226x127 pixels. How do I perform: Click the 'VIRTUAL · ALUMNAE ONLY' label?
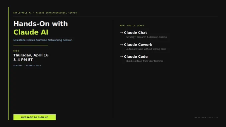27,66
